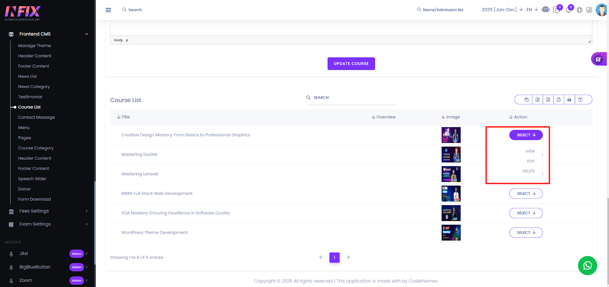This screenshot has height=287, width=609.
Task: Choose Edit from the action menu
Action: pyautogui.click(x=531, y=161)
